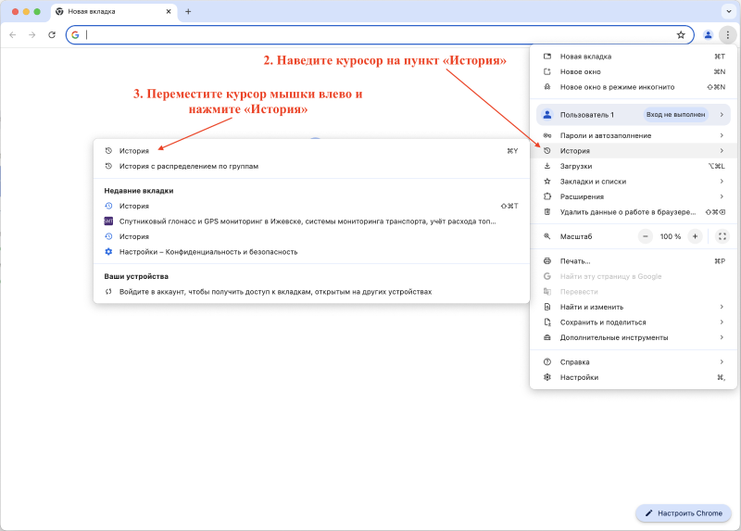Click the gear icon beside Настройки
This screenshot has width=741, height=531.
click(547, 377)
